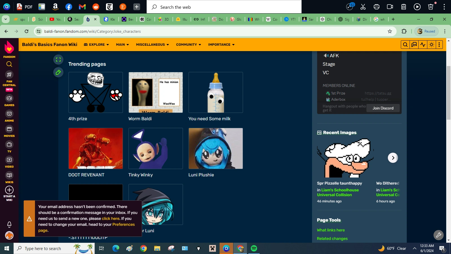Image resolution: width=451 pixels, height=254 pixels.
Task: Open the Etsy shortcut icon
Action: tap(123, 7)
